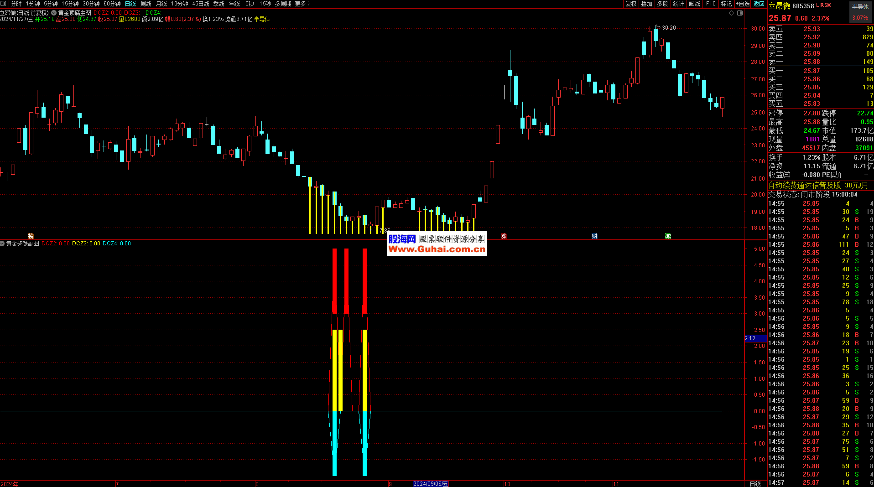Open the F10 company info

point(711,4)
